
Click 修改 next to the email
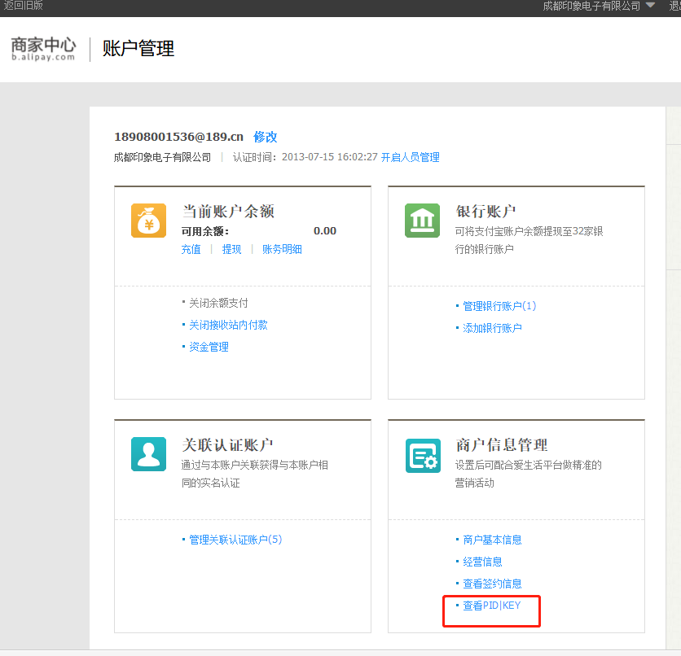coord(266,137)
